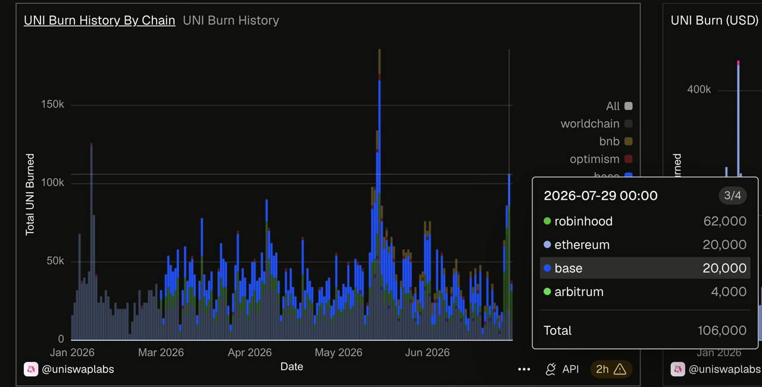Toggle worldchain series in the legend

point(597,124)
